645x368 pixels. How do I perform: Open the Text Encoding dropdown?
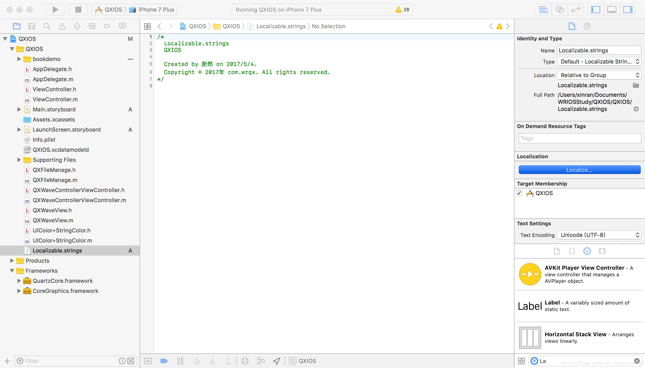tap(599, 235)
